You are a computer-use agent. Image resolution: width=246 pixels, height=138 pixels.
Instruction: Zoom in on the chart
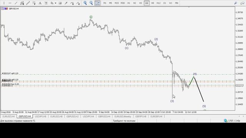85,3
